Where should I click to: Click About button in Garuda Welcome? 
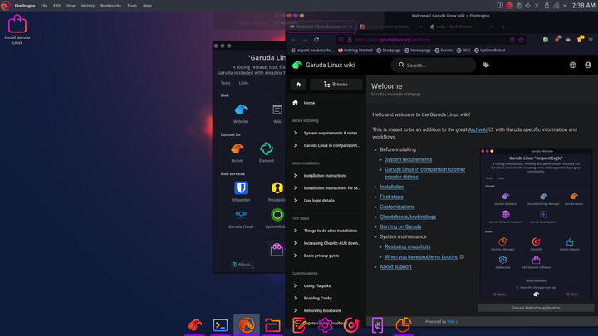point(243,265)
